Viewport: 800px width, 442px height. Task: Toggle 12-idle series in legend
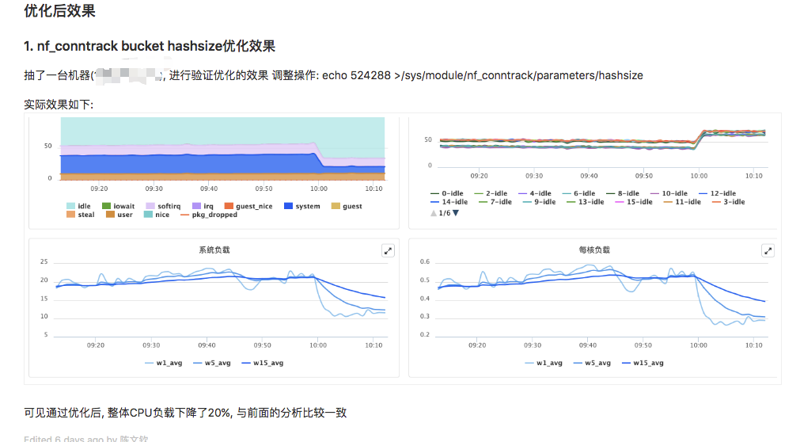718,193
